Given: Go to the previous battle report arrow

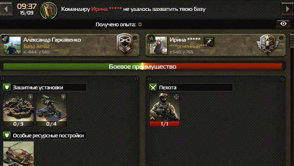Looking at the screenshot, I should coord(6,9).
